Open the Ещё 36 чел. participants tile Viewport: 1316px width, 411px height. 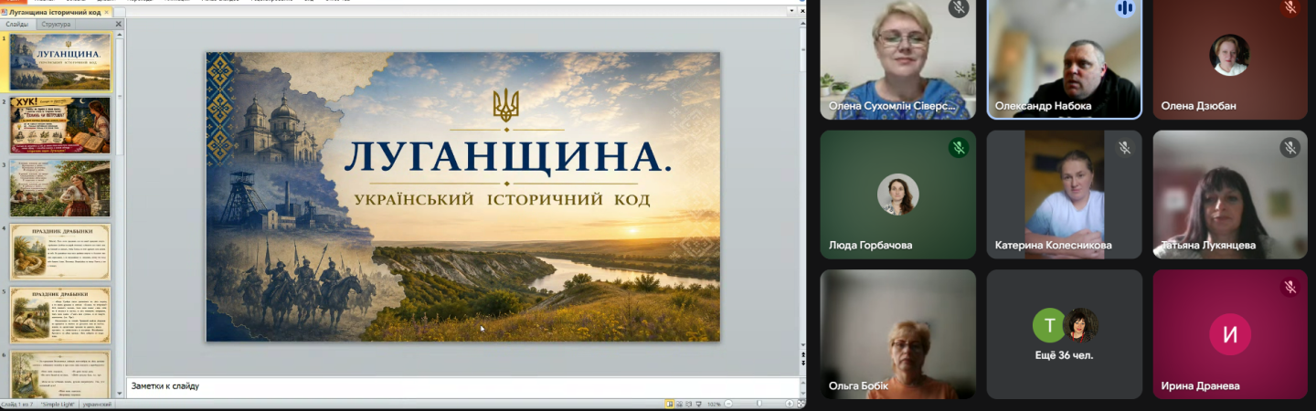(1065, 333)
